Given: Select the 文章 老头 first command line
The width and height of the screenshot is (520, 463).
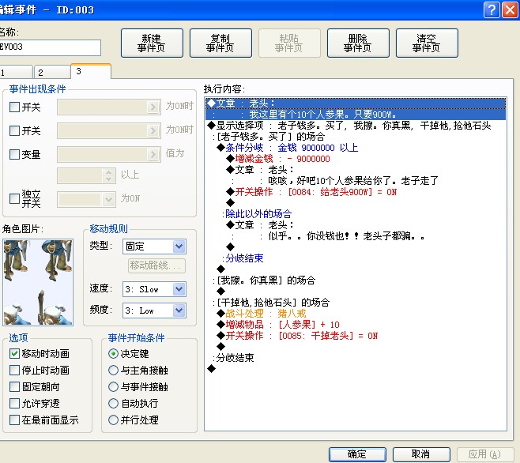Looking at the screenshot, I should (x=356, y=104).
